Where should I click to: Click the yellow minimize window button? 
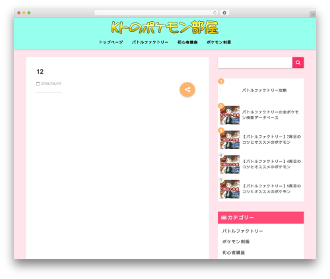tap(24, 13)
